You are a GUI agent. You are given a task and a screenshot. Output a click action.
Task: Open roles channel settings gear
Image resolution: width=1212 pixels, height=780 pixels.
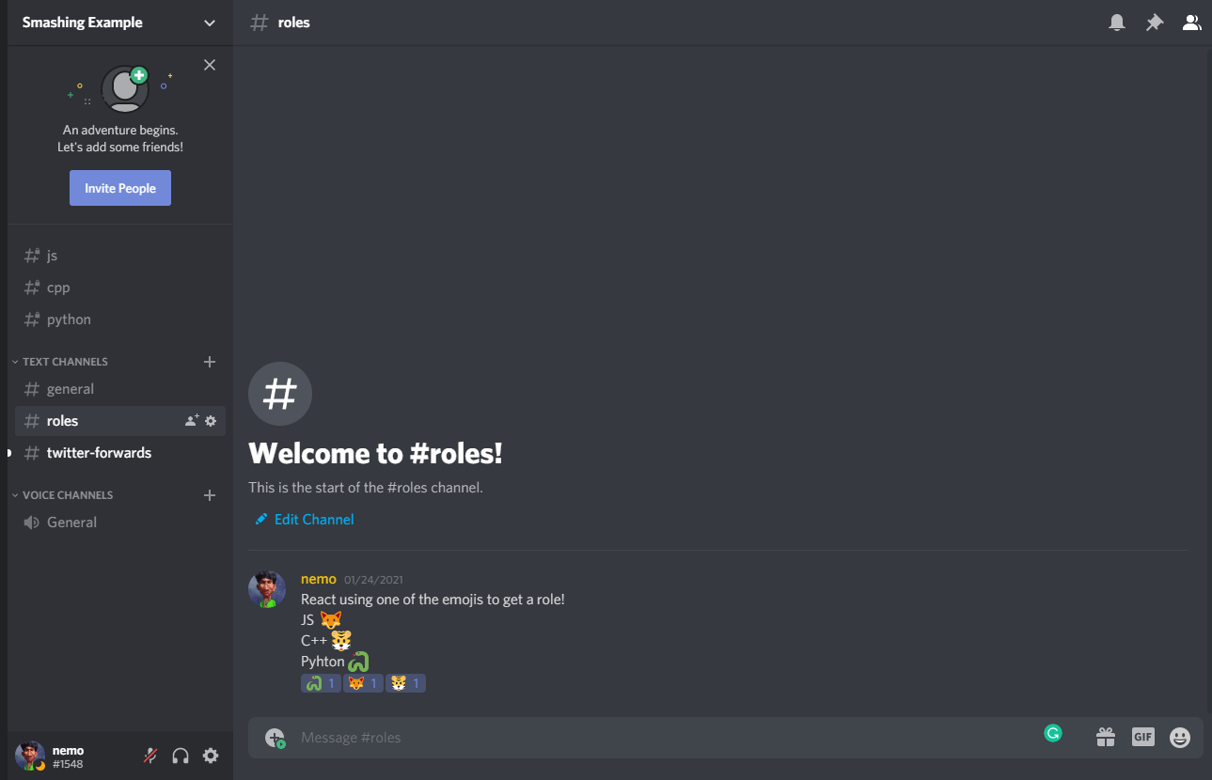211,421
